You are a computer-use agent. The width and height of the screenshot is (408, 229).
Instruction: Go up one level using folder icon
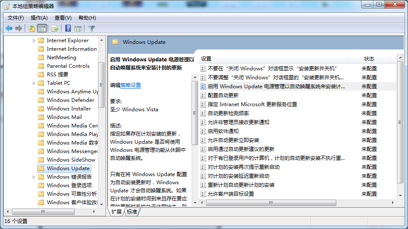[32, 29]
